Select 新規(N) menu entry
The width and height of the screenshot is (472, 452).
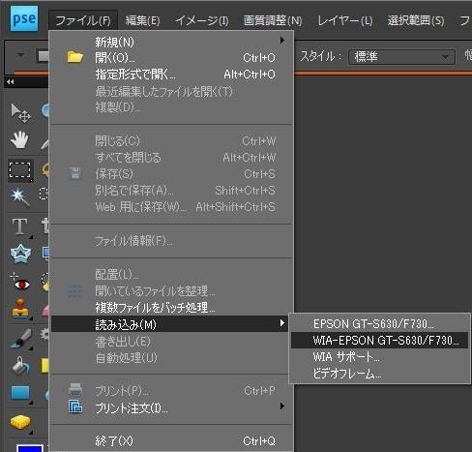tap(171, 42)
